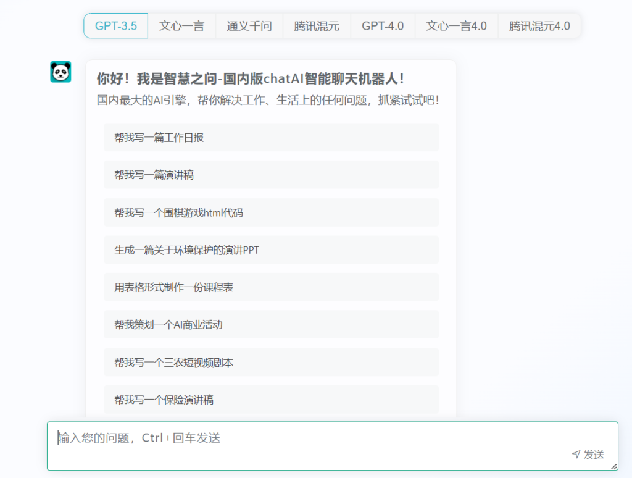The height and width of the screenshot is (478, 632).
Task: Switch to the 文心一言4.0 tab
Action: tap(456, 26)
